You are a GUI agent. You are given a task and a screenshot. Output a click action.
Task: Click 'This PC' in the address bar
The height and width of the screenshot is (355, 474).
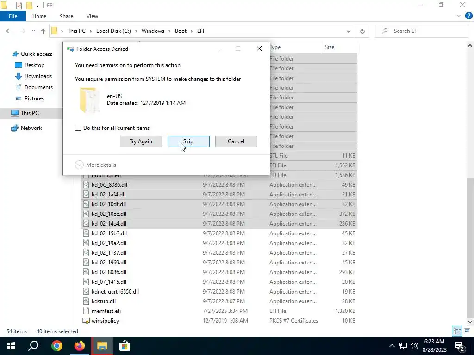tap(76, 31)
